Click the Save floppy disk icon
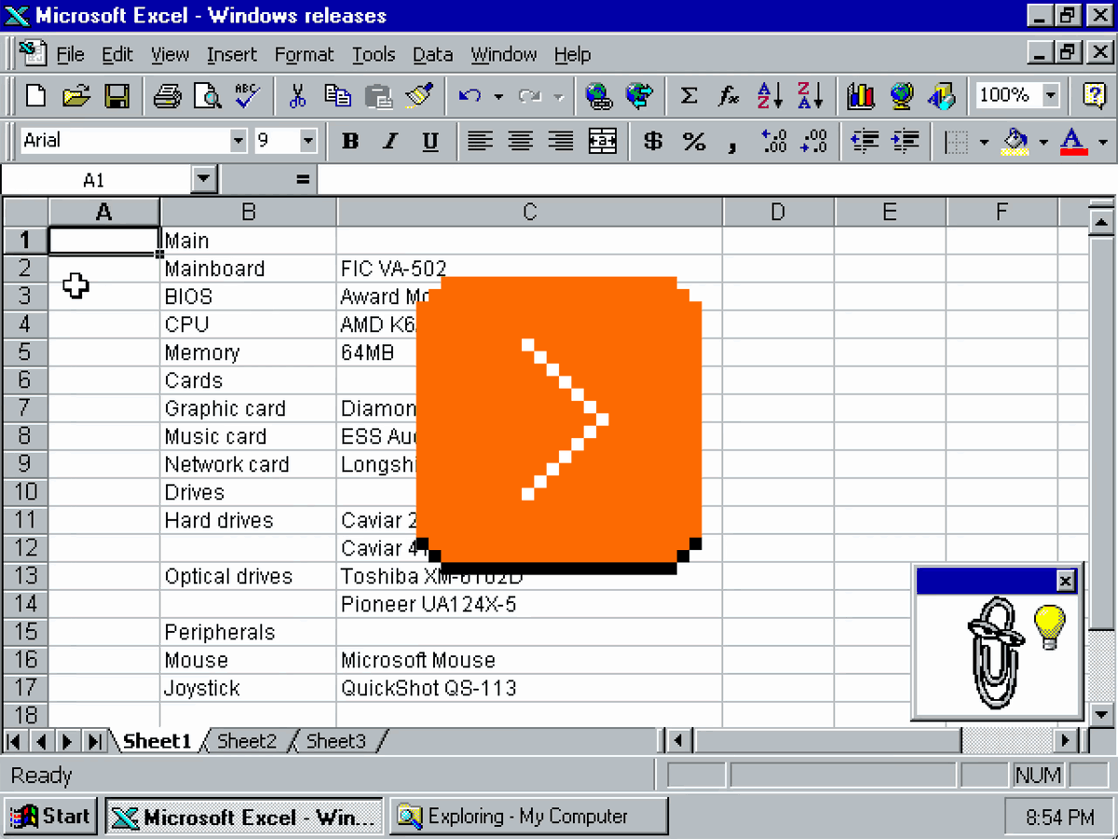 coord(116,95)
